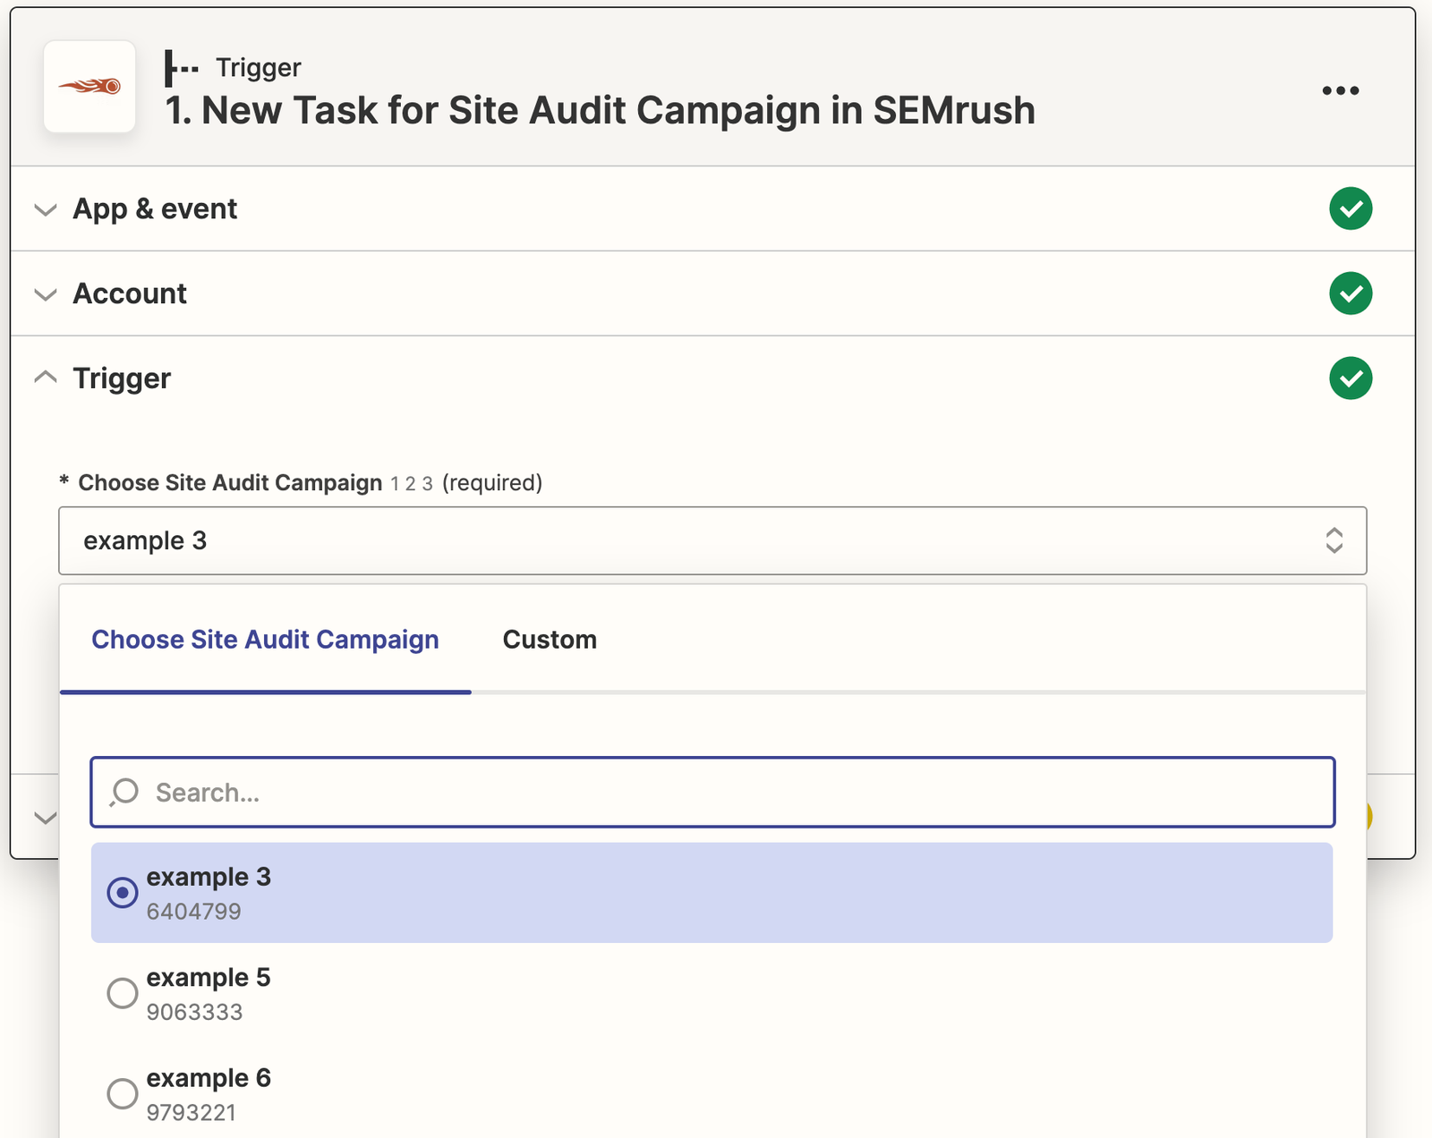
Task: Deselect the example 3 radio button
Action: 123,892
